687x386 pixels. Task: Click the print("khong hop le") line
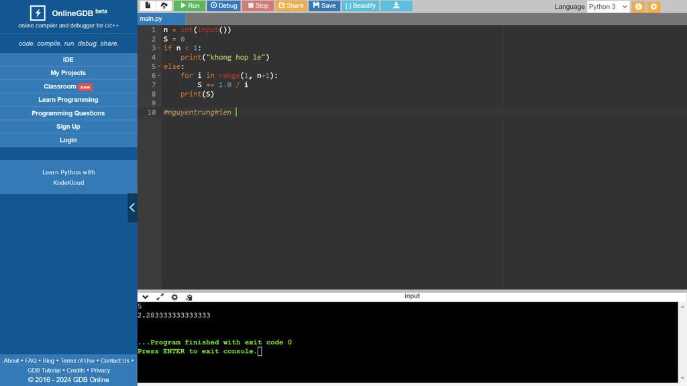[225, 58]
